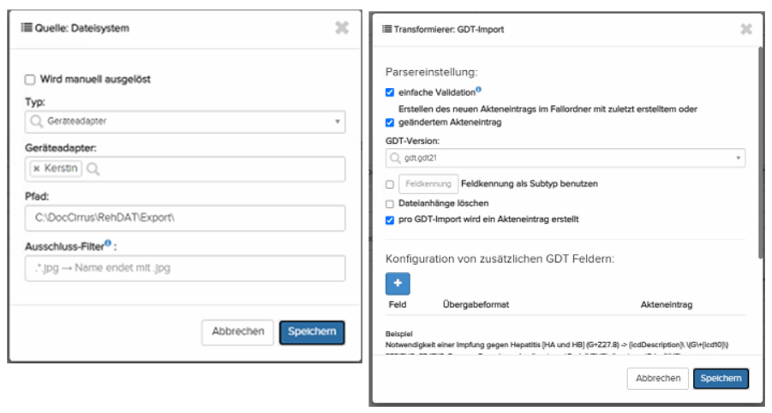The height and width of the screenshot is (413, 772).
Task: Tick the Dateianhänge löschen checkbox
Action: 390,204
